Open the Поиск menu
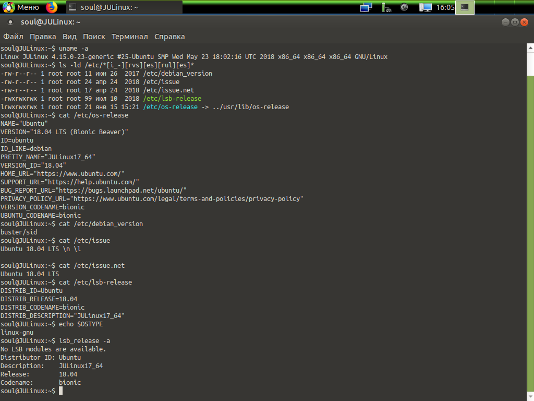Screen dimensions: 534x401 [x=94, y=37]
